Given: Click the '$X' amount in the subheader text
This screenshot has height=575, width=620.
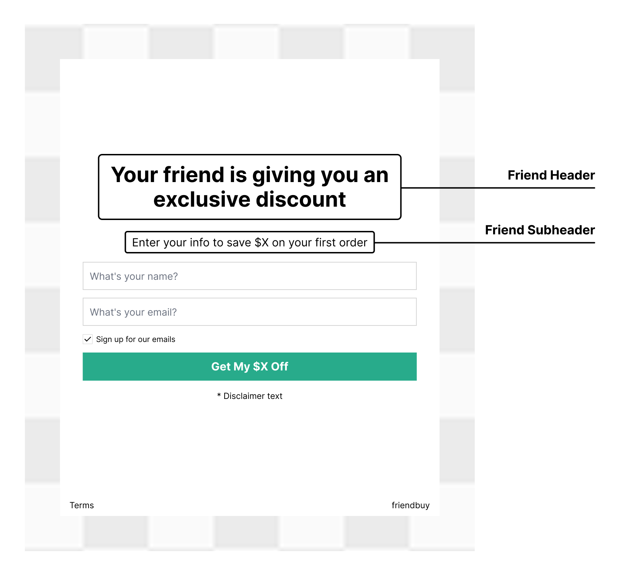Looking at the screenshot, I should click(x=261, y=243).
